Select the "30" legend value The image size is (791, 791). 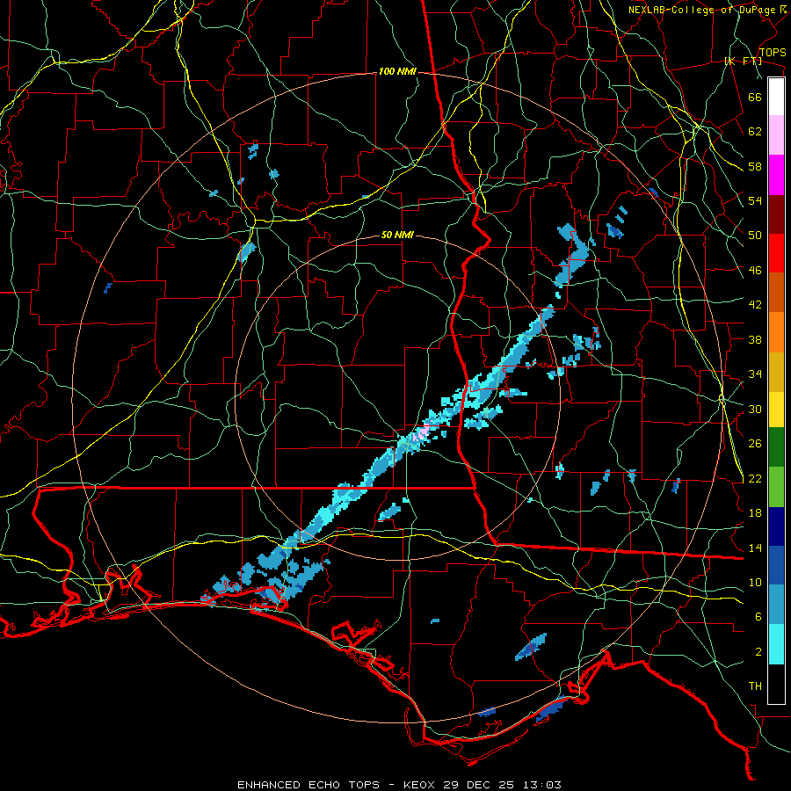click(x=755, y=409)
